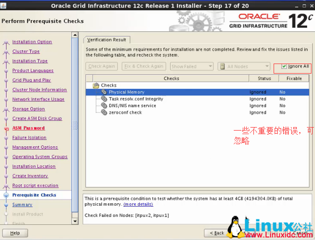
Task: Click the Status column header
Action: (264, 79)
